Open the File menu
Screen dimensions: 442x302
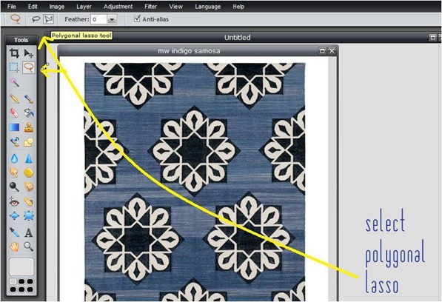pos(12,7)
